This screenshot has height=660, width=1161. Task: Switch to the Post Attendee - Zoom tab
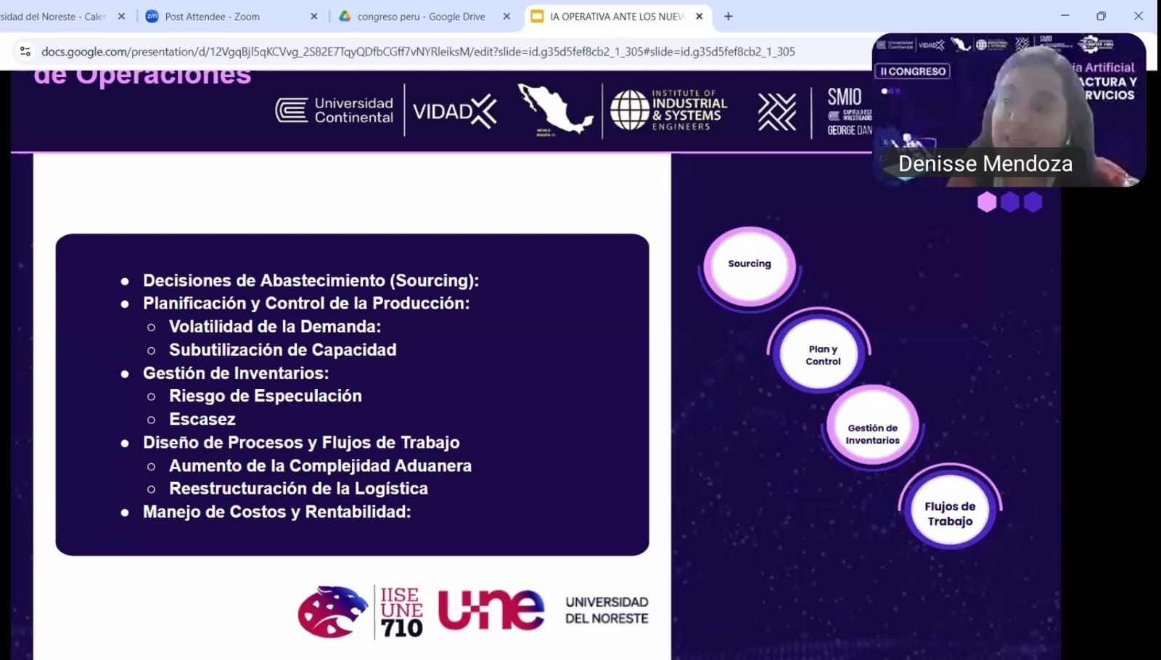(212, 16)
